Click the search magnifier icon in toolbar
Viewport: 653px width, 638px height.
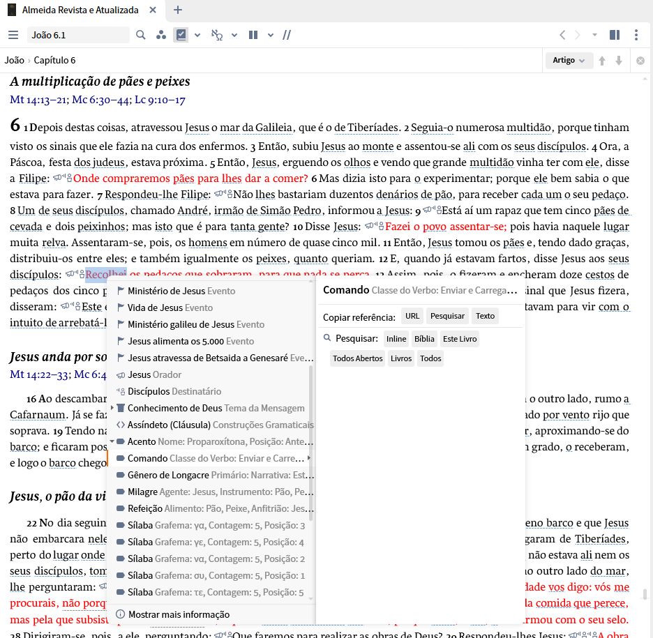tap(141, 35)
